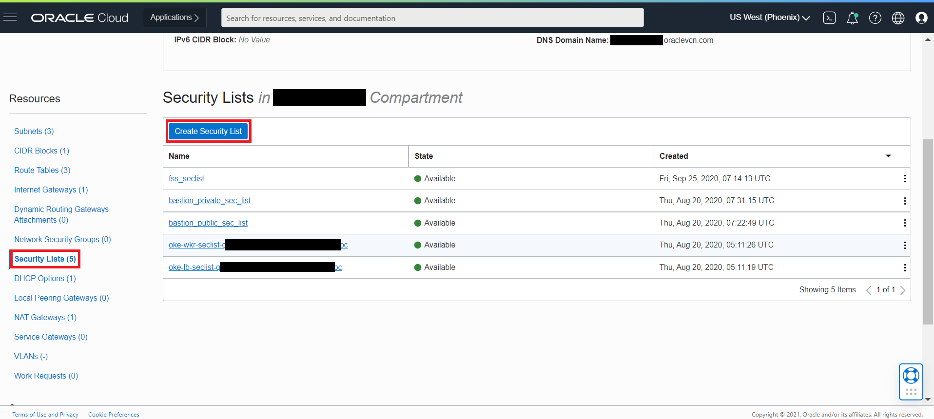The height and width of the screenshot is (419, 934).
Task: Open the help question mark icon
Action: pos(875,18)
